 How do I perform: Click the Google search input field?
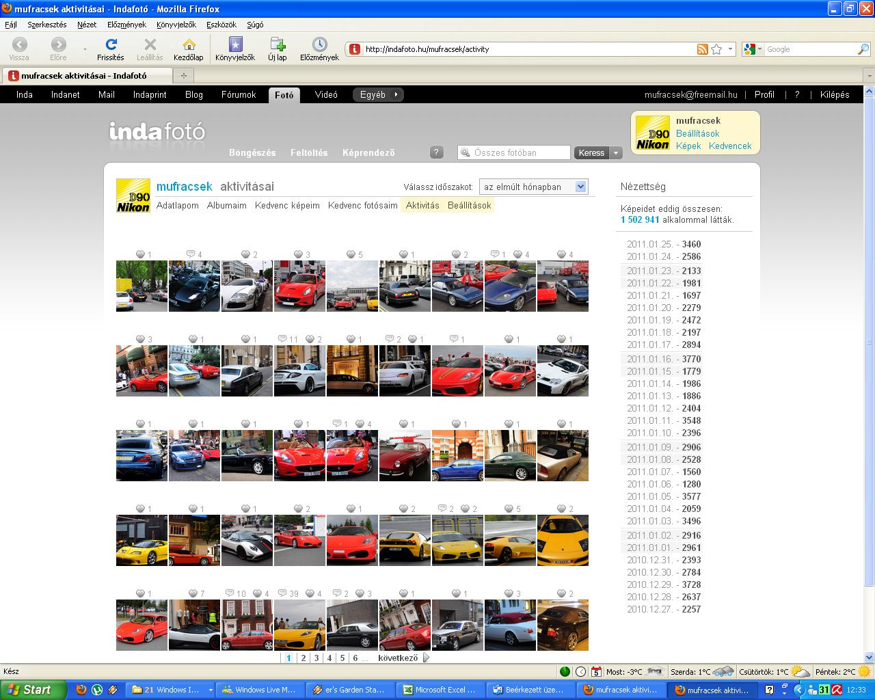coord(810,49)
